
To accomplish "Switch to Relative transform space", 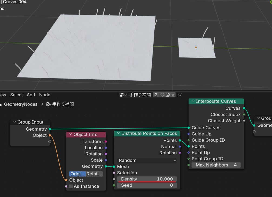I will point(94,174).
